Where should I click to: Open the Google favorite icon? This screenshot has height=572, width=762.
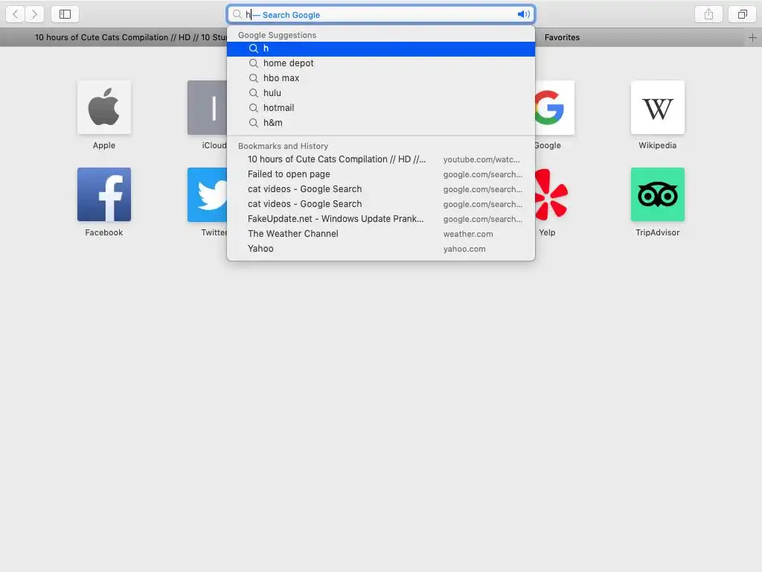[554, 107]
